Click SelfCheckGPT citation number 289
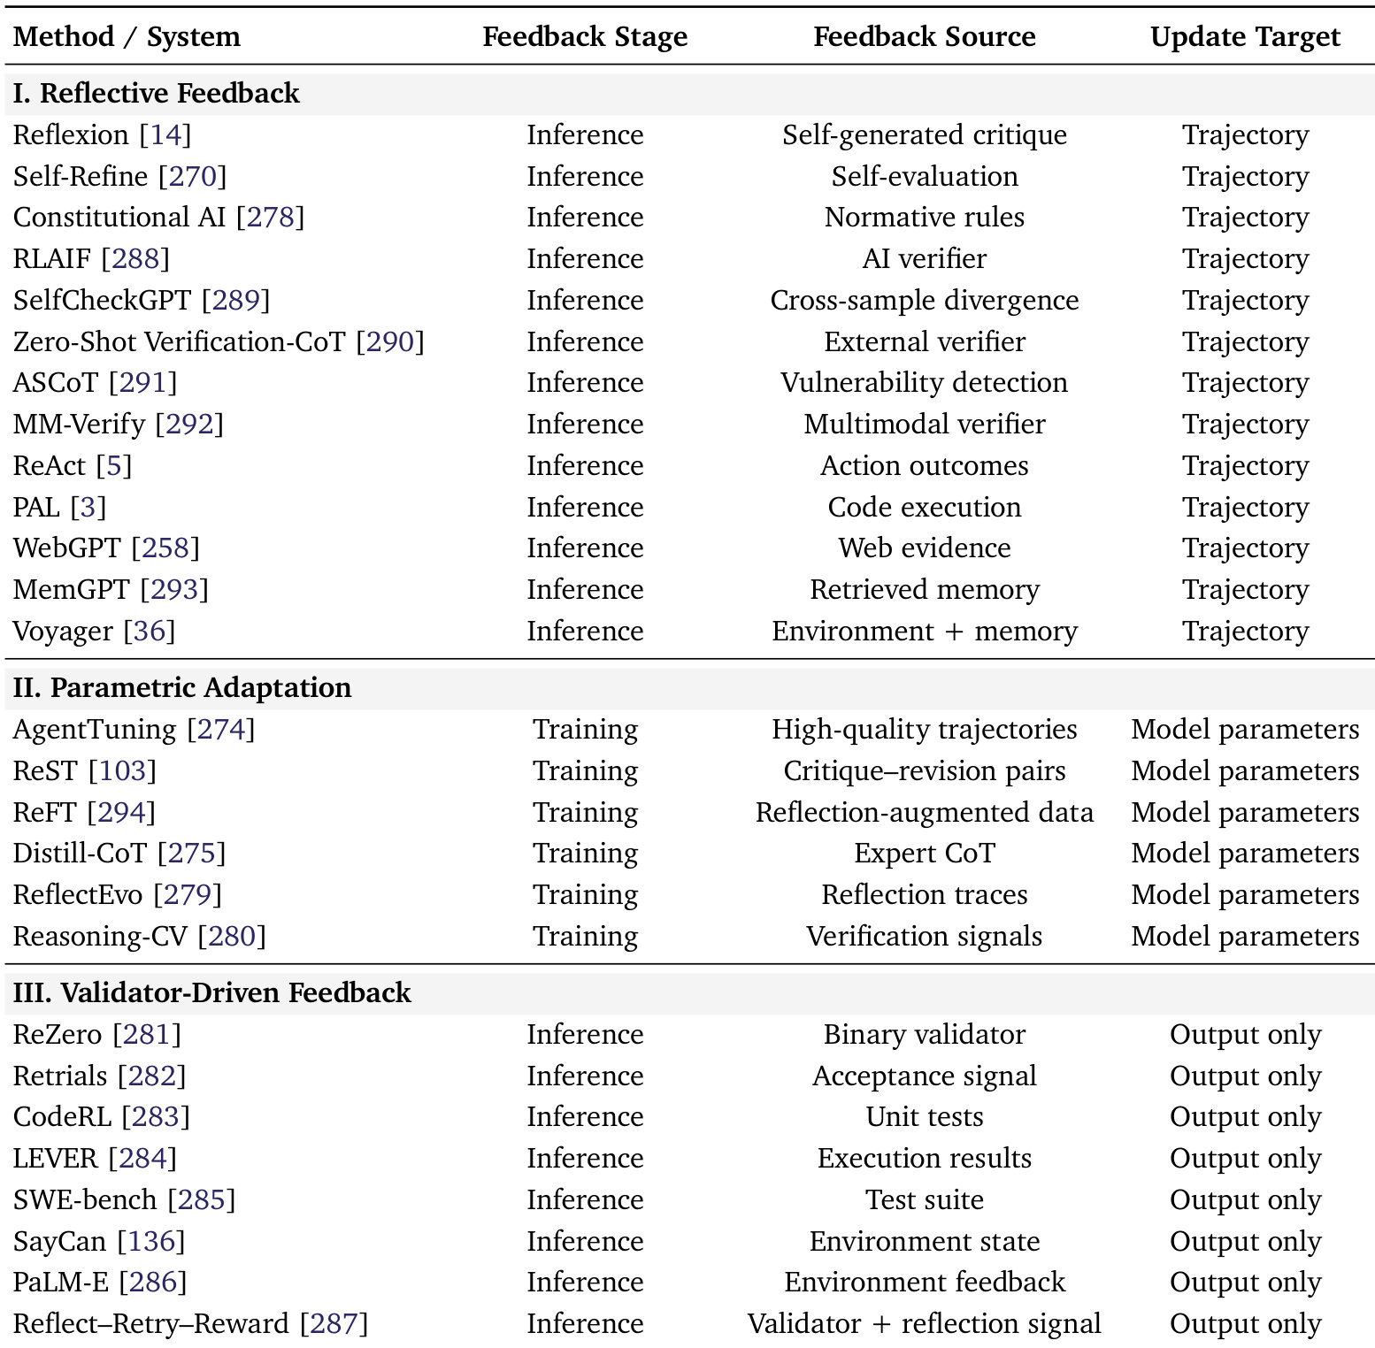The image size is (1375, 1348). tap(235, 301)
